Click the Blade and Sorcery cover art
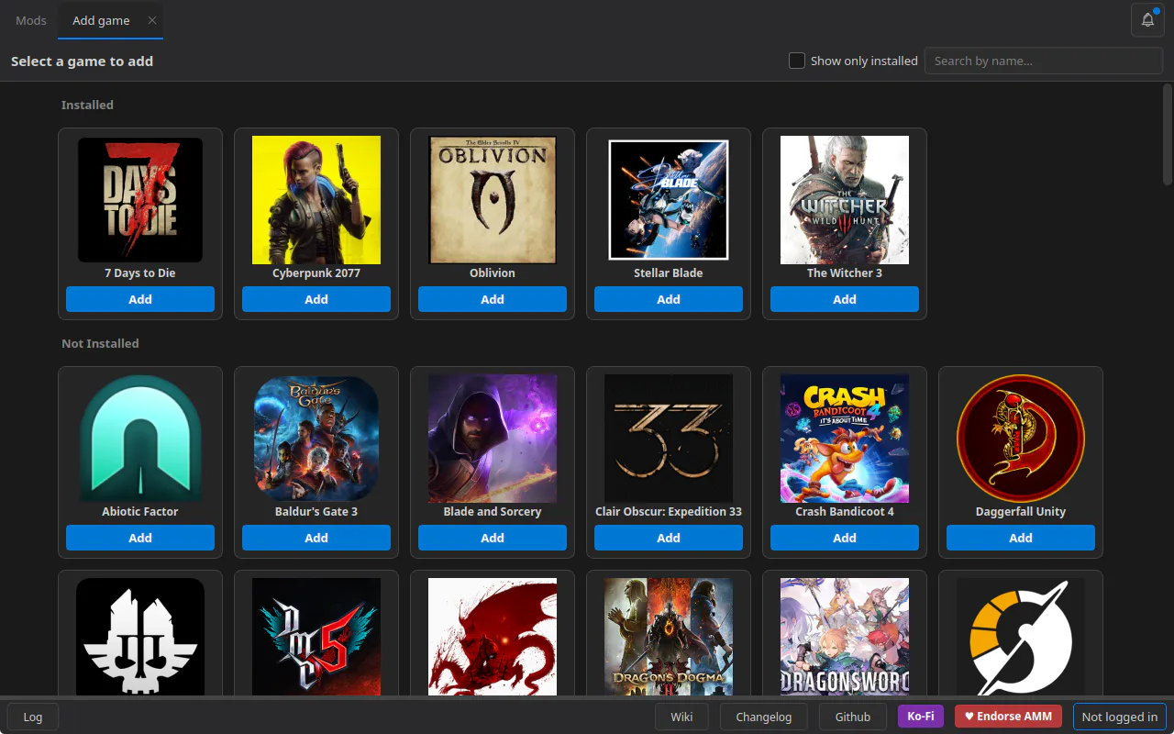Viewport: 1174px width, 734px height. (x=493, y=439)
